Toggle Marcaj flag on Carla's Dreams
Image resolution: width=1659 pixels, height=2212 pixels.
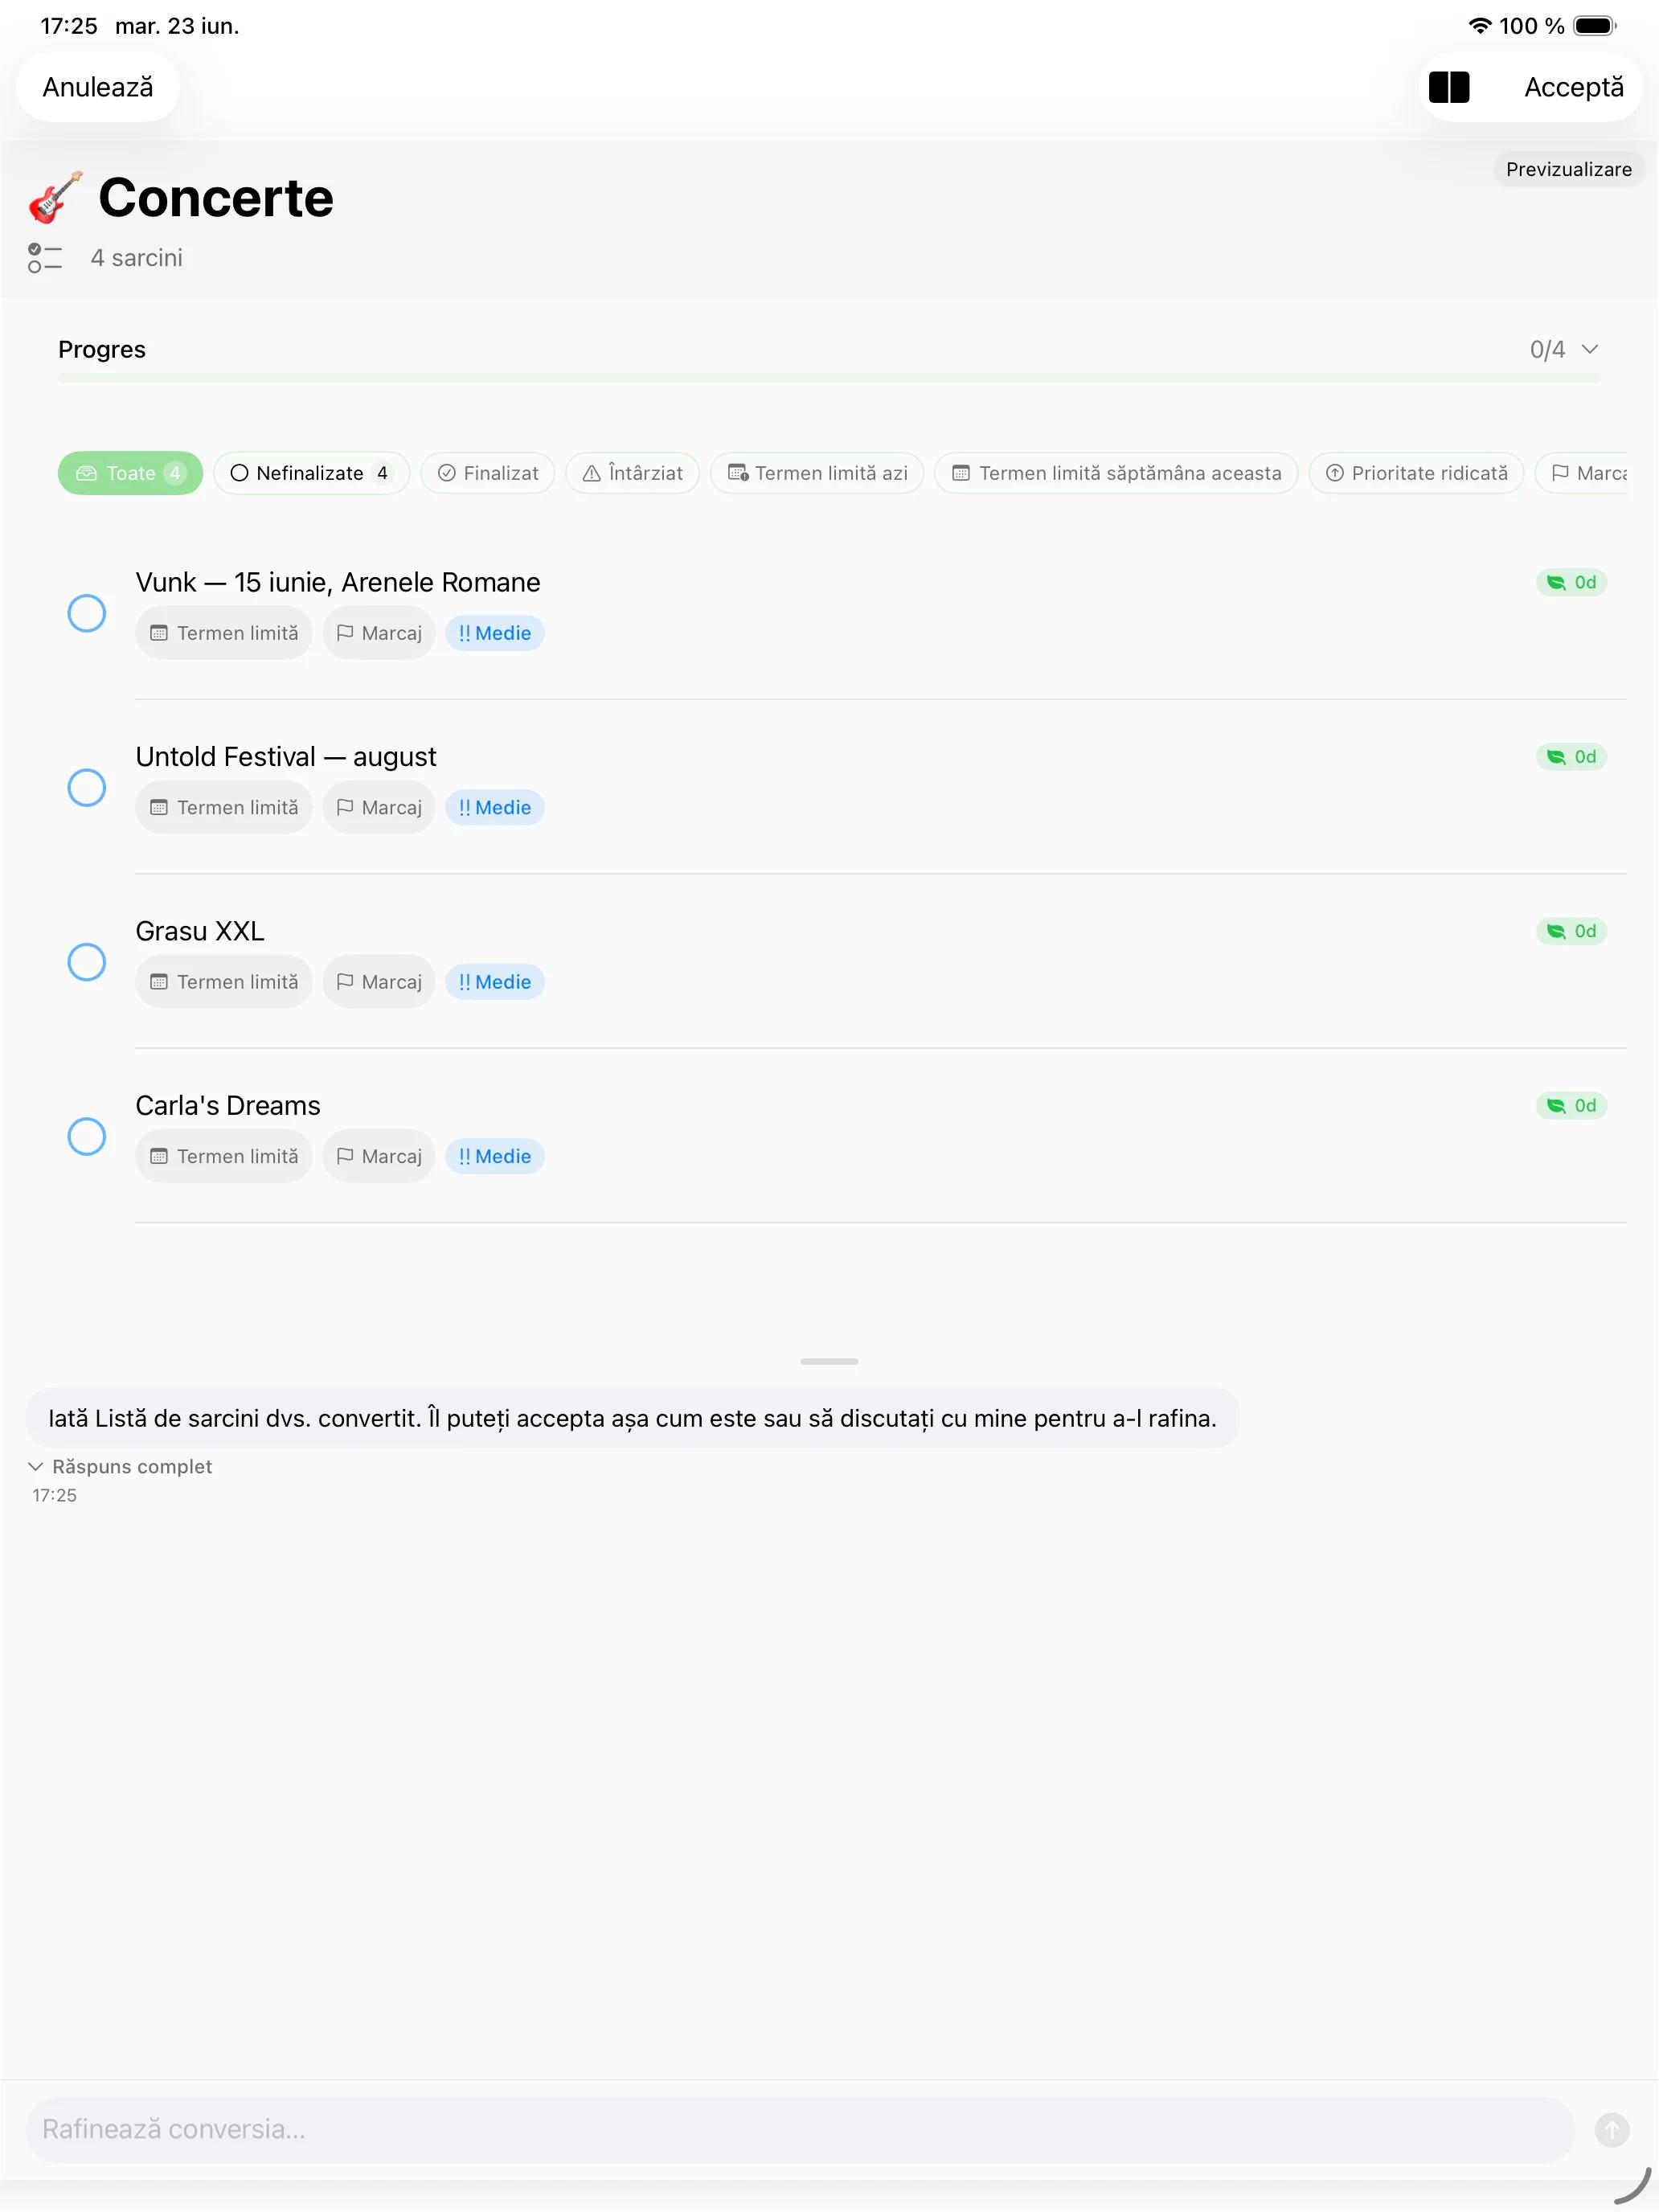(x=379, y=1156)
